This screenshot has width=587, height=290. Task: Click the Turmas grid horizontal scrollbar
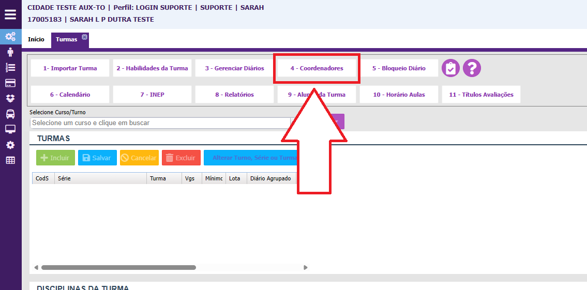[x=118, y=268]
